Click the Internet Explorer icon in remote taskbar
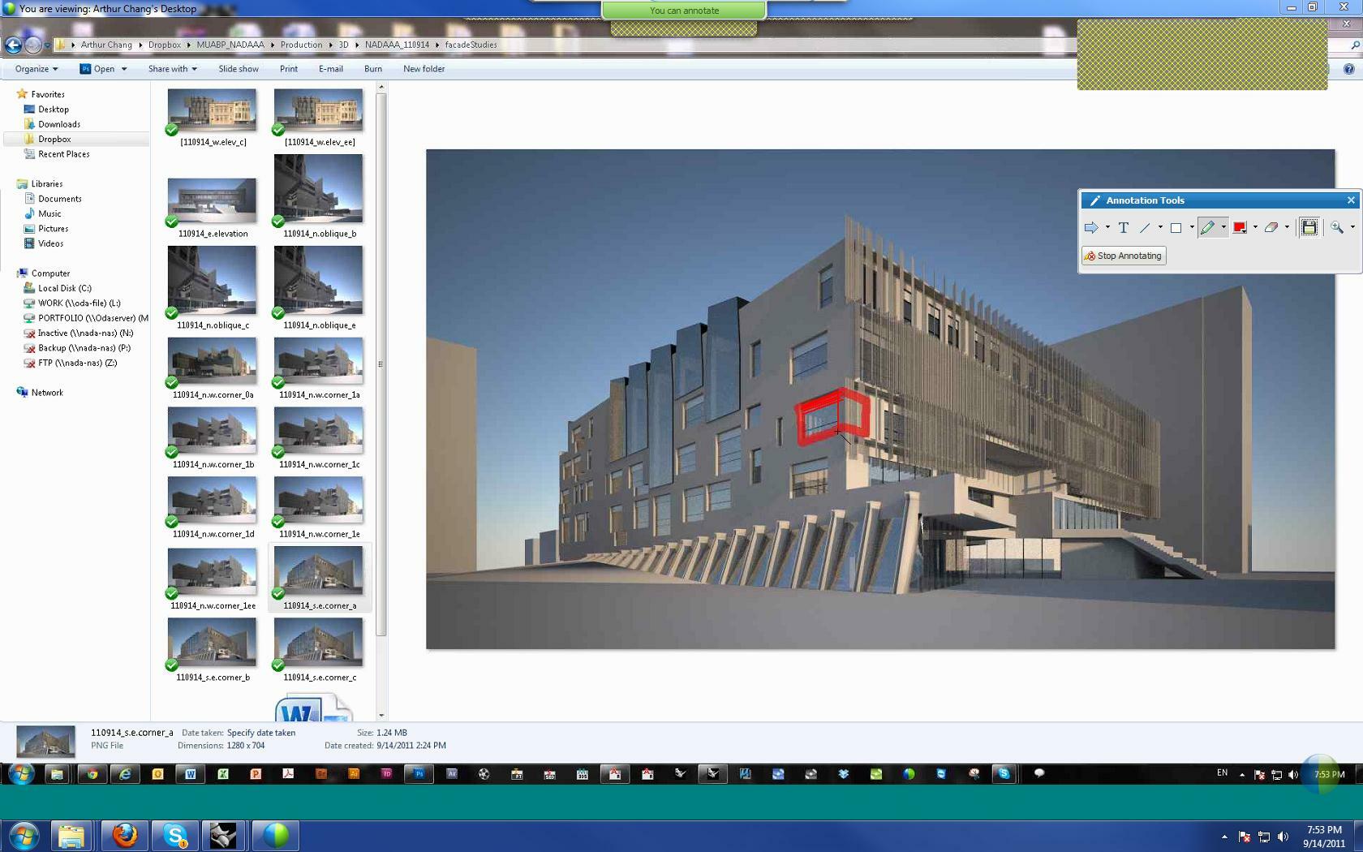Image resolution: width=1363 pixels, height=852 pixels. point(125,774)
